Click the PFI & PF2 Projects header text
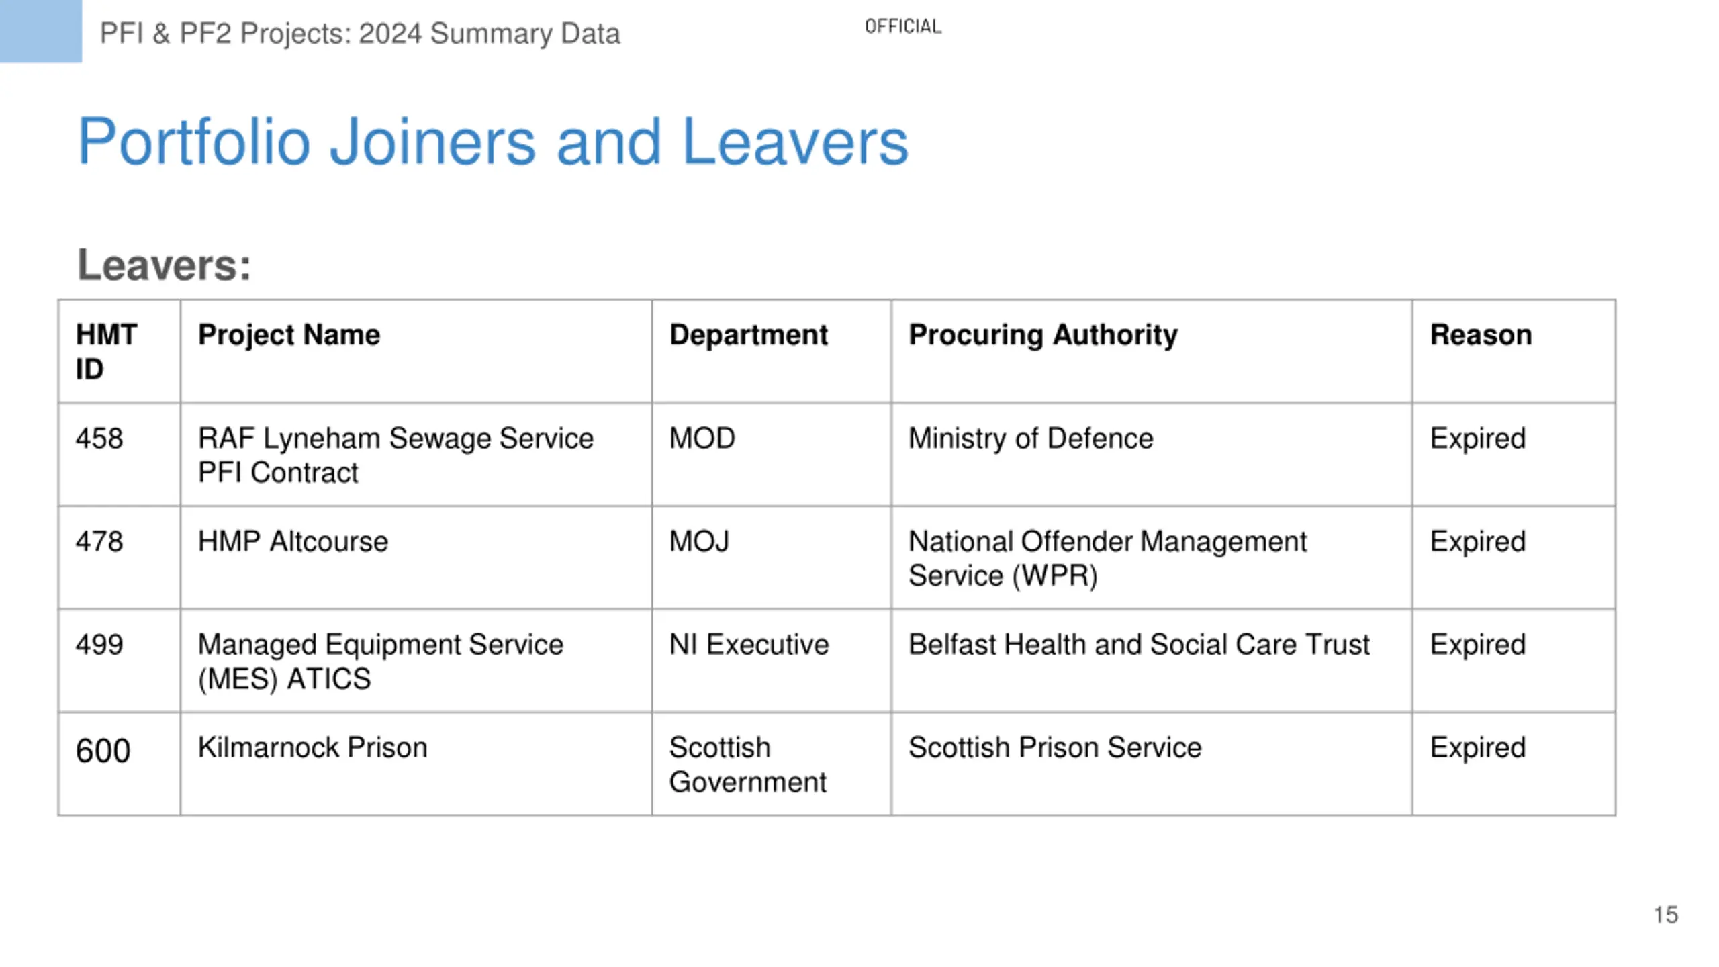 pos(360,34)
